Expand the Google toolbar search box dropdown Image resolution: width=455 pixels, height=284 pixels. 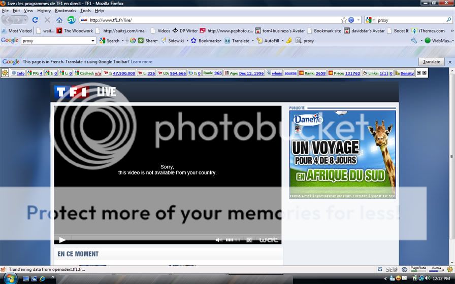(93, 41)
